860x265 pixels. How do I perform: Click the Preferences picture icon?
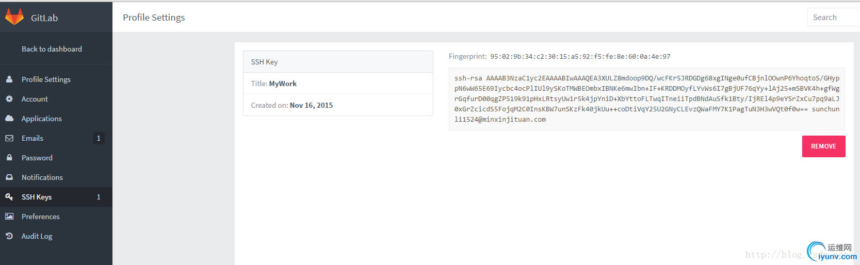tap(9, 217)
